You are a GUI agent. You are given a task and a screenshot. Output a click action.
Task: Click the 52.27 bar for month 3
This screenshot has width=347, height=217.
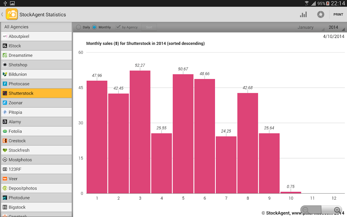(140, 132)
